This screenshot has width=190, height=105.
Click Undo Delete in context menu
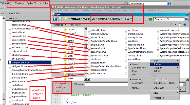165,83
